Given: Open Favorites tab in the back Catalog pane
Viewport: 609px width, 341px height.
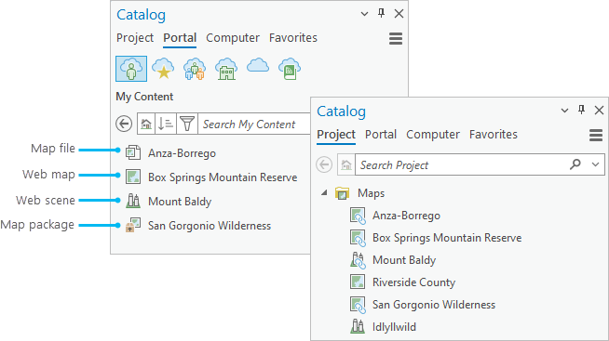Looking at the screenshot, I should [x=293, y=38].
